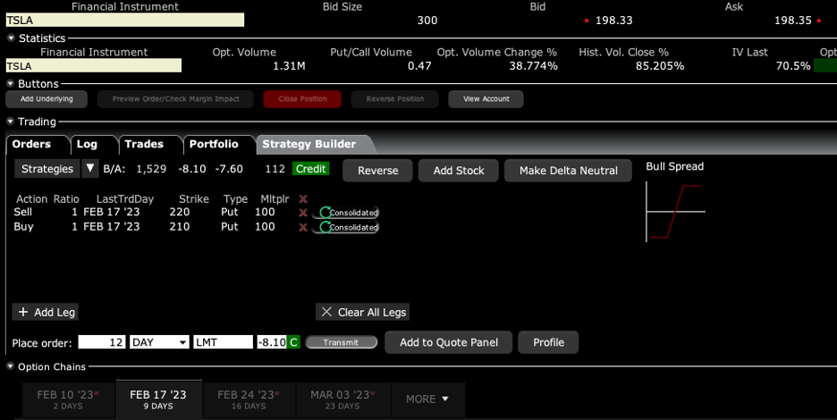
Task: Click the Sell action in the first leg
Action: coord(23,212)
